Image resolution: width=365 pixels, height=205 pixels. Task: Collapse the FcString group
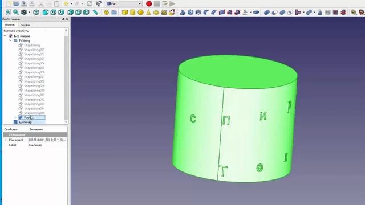[x=10, y=40]
